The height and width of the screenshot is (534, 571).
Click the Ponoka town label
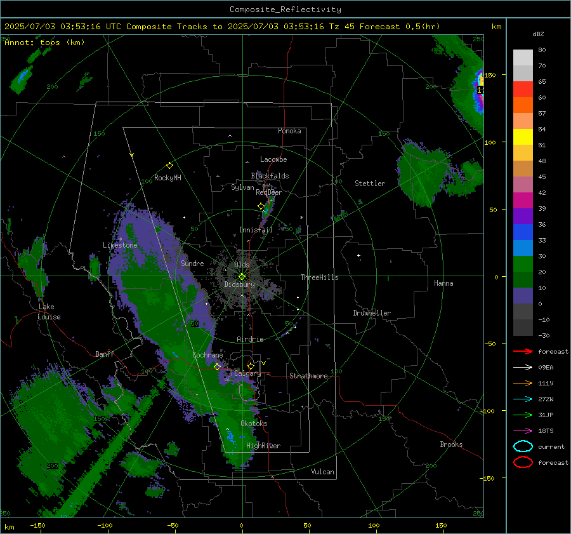289,131
